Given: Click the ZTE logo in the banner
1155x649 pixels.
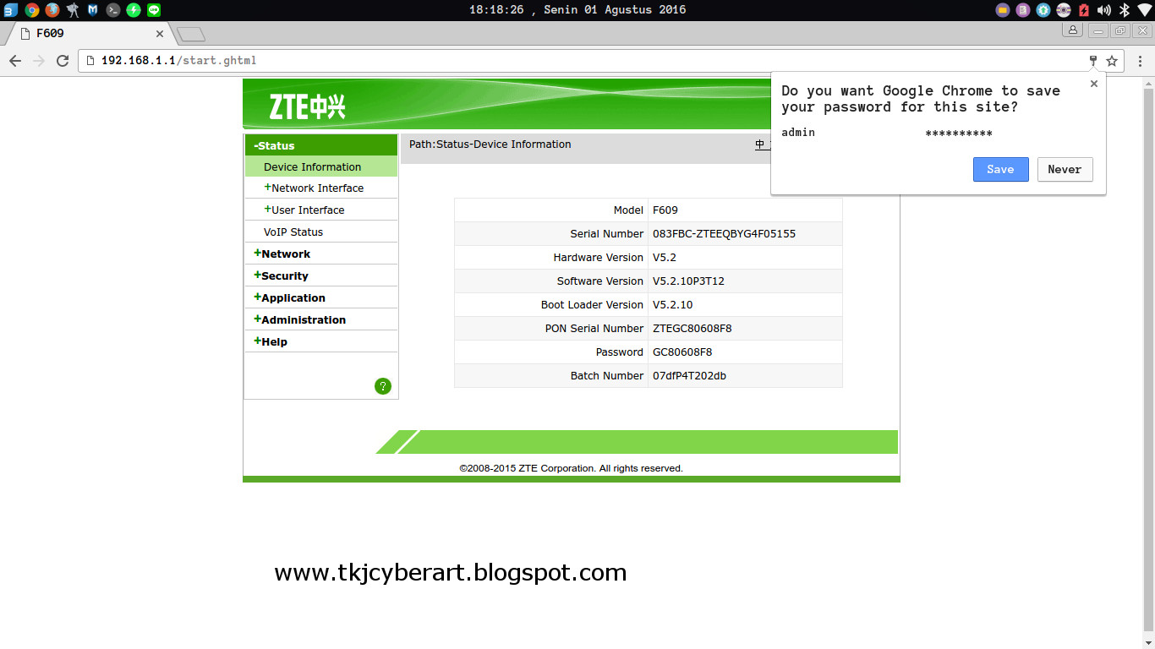Looking at the screenshot, I should point(307,106).
